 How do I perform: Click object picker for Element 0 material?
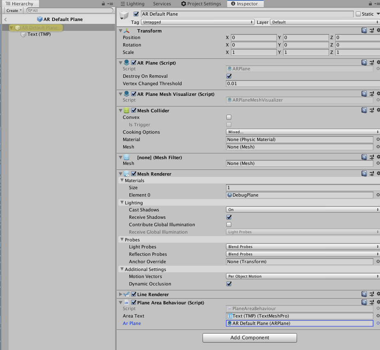(378, 195)
